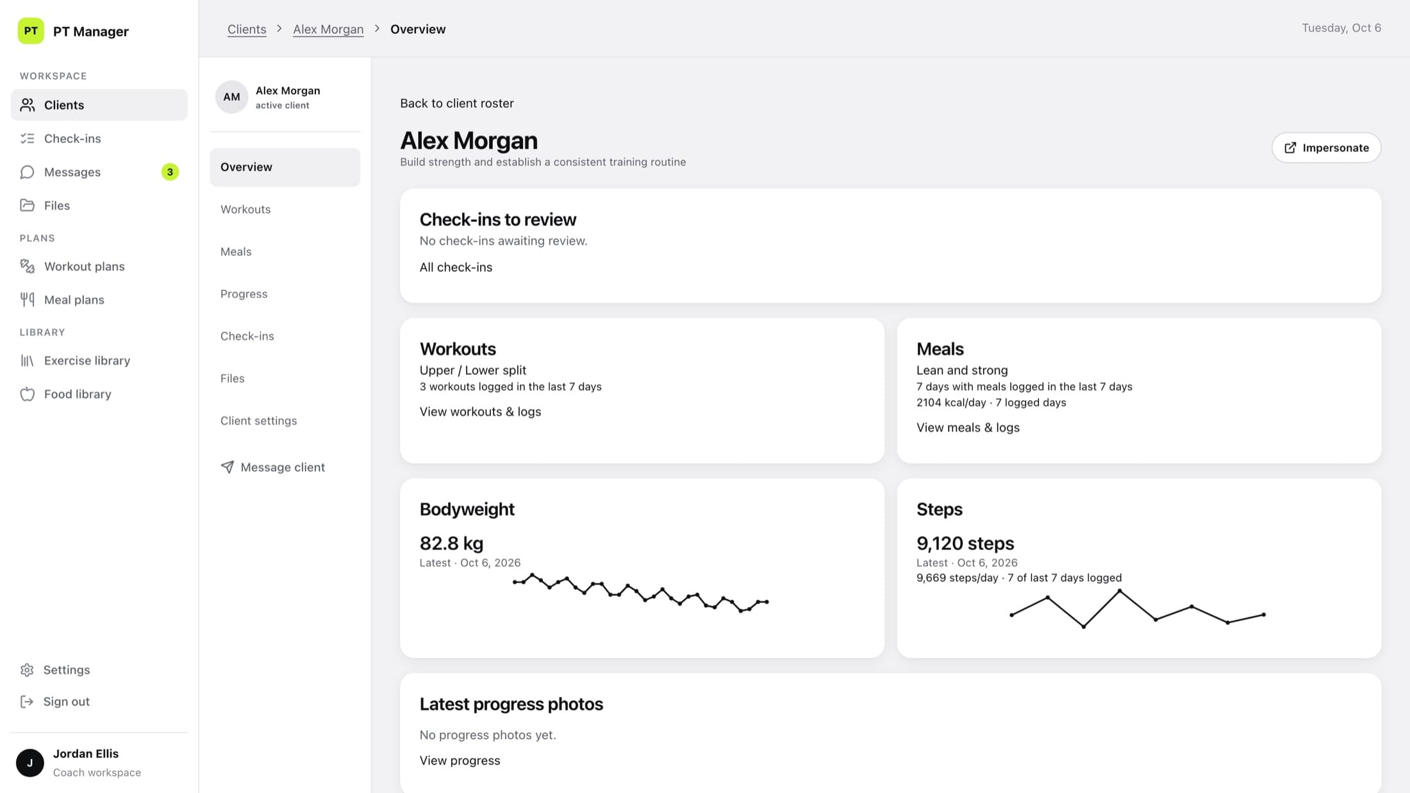
Task: Click the Jordan Ellis coach workspace name
Action: click(86, 753)
